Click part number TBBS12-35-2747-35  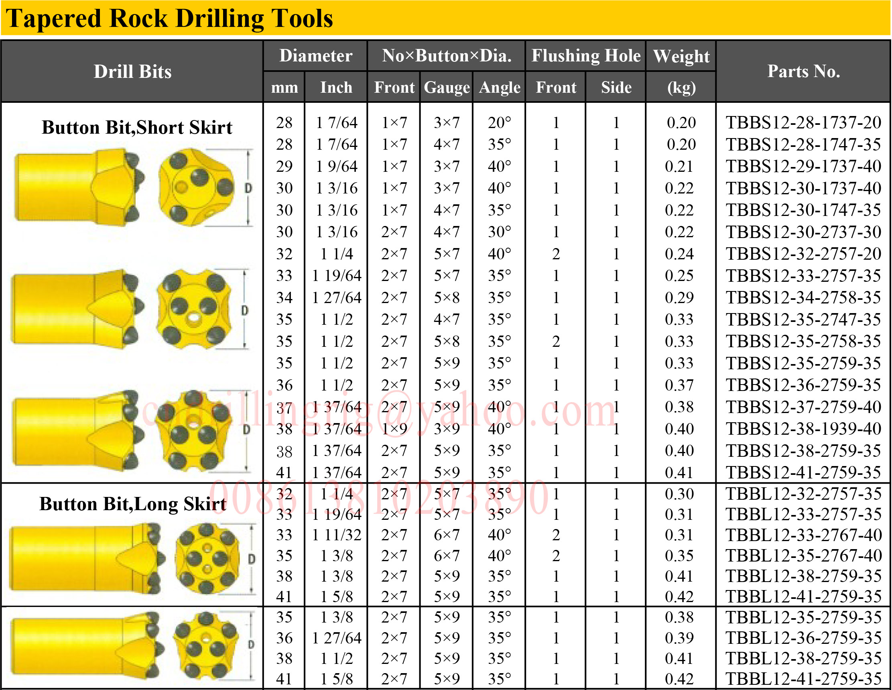pyautogui.click(x=803, y=320)
